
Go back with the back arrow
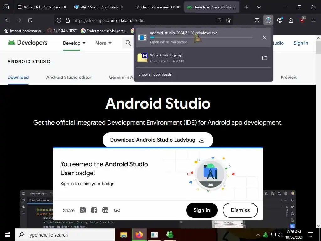[x=8, y=20]
